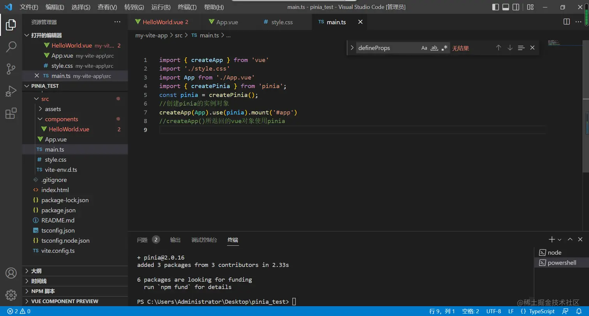
Task: Open the 终端(T) menu
Action: coord(187,7)
